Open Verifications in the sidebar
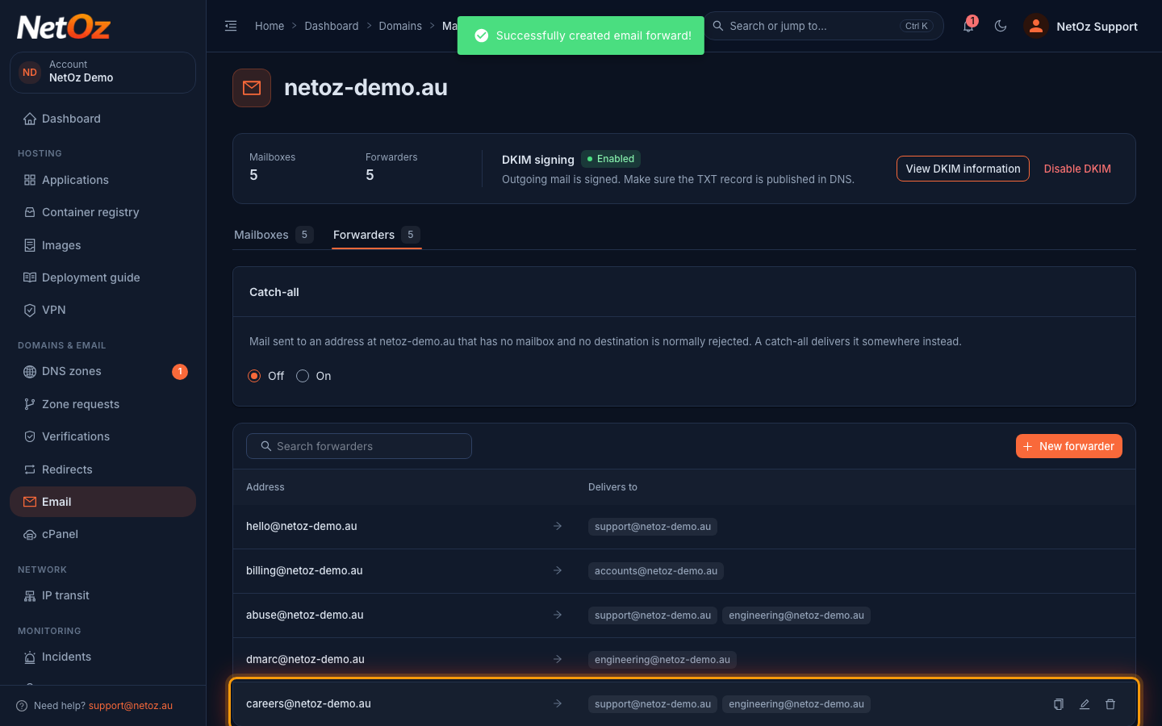1162x726 pixels. pos(102,436)
